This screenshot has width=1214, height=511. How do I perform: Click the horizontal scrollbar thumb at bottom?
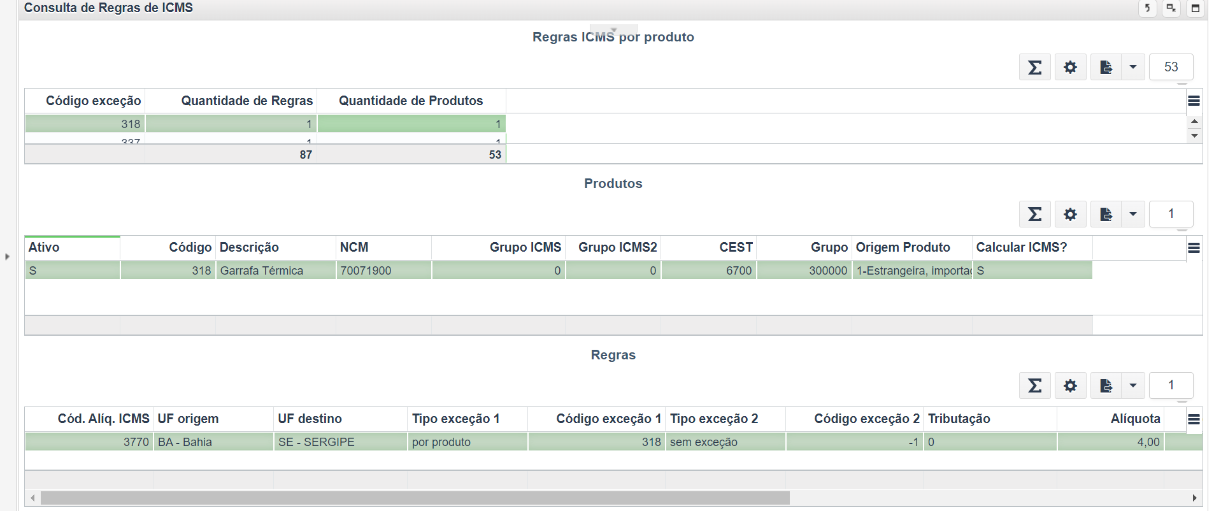point(415,498)
